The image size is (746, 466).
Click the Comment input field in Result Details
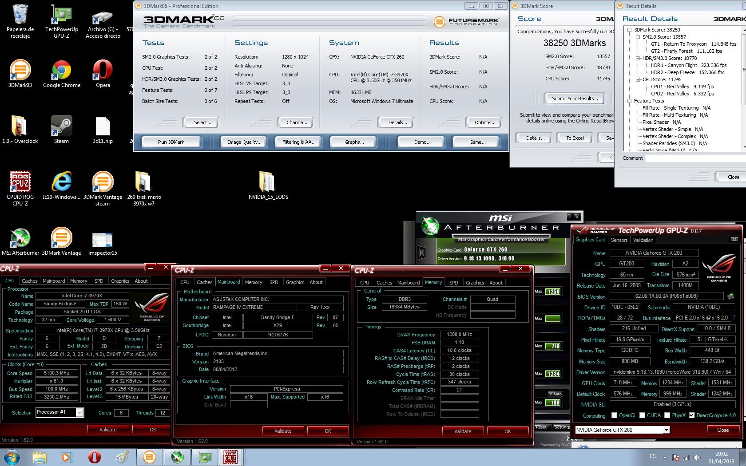695,158
